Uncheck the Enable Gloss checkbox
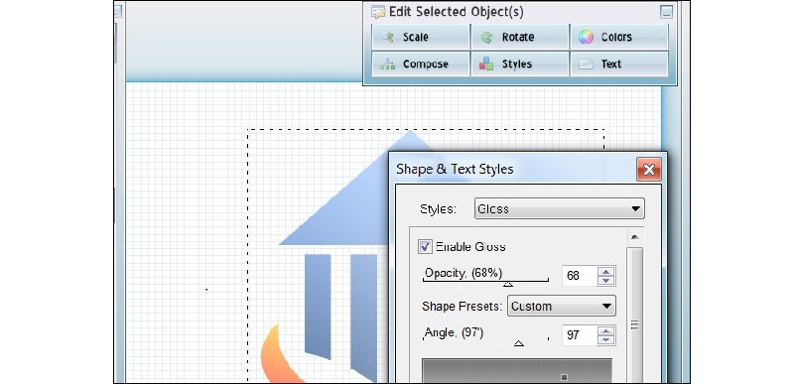Viewport: 794px width, 384px height. click(425, 246)
